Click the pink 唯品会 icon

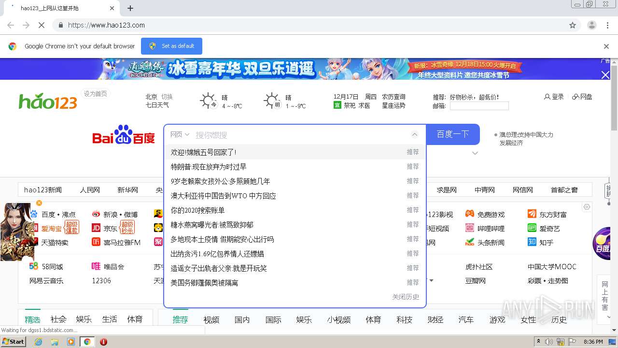(x=96, y=266)
